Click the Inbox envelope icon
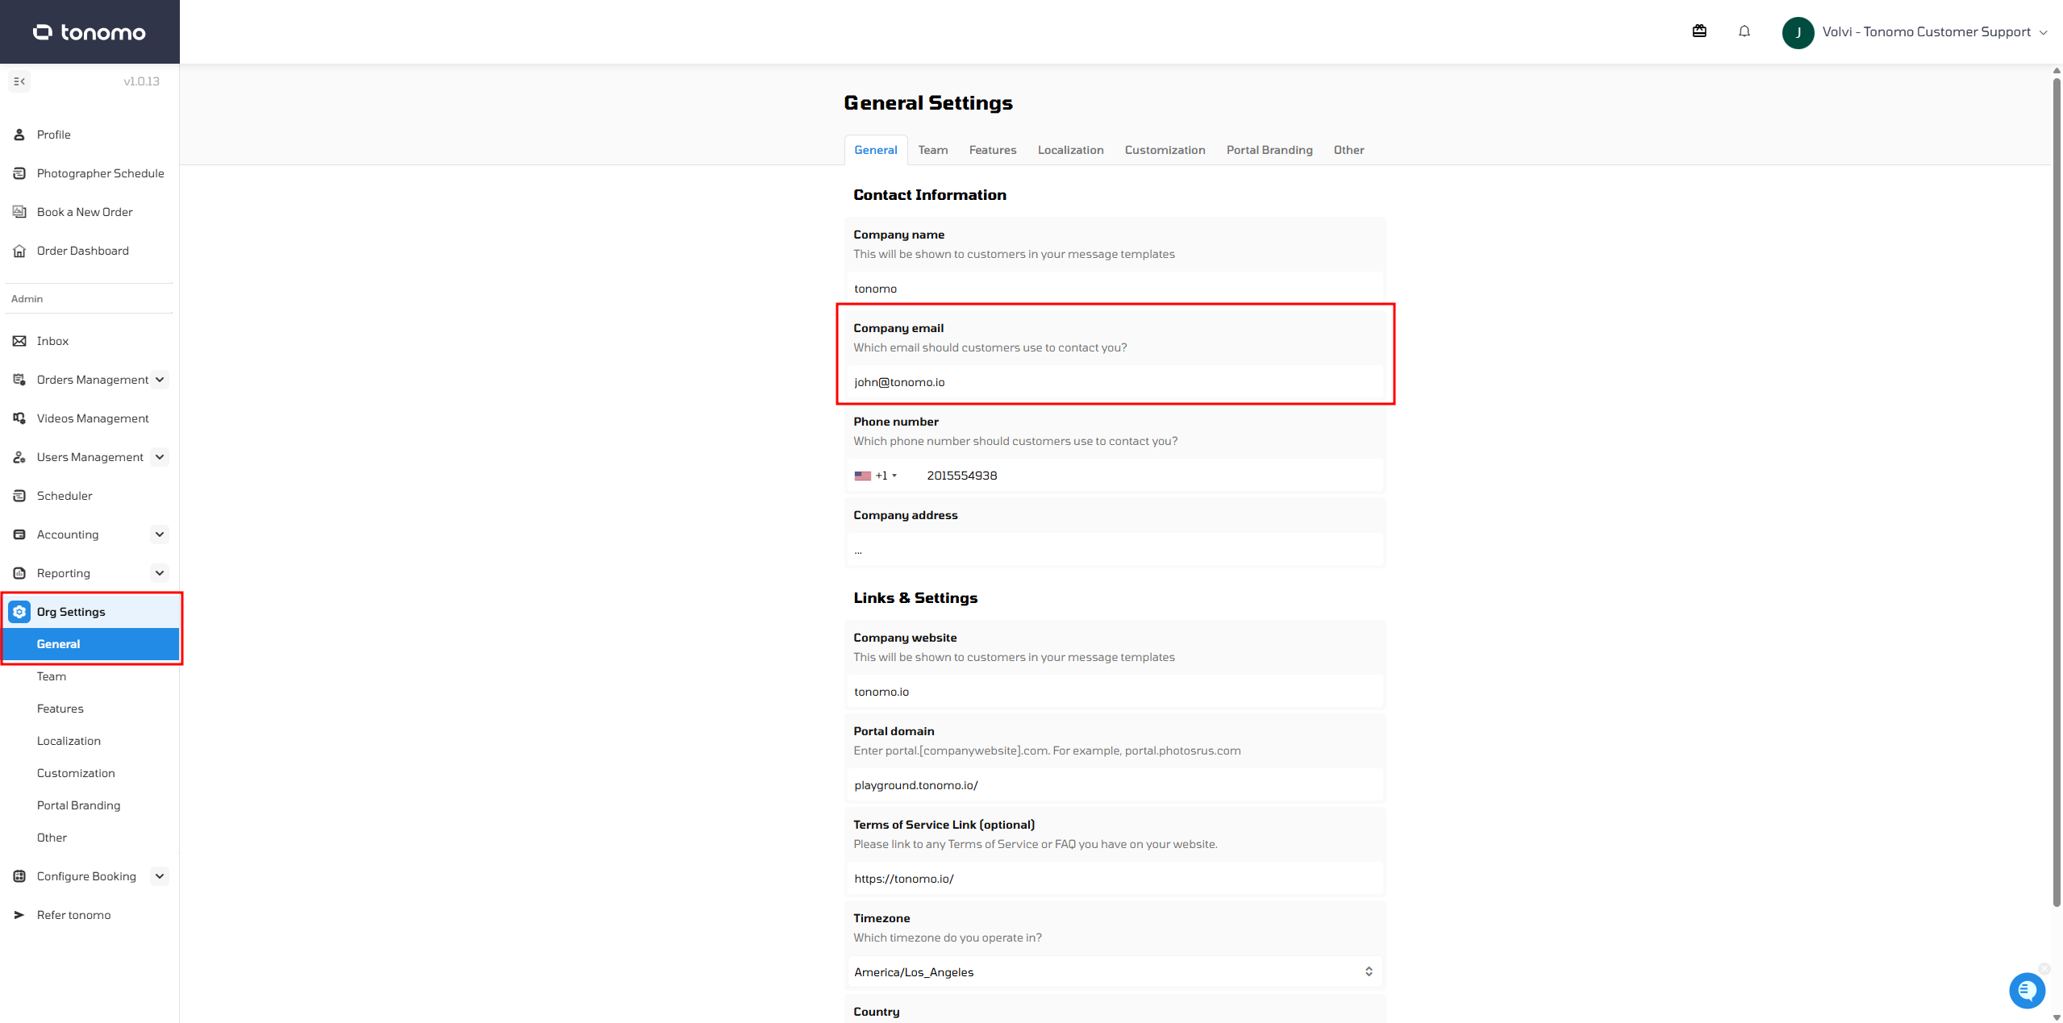The image size is (2063, 1023). [19, 341]
